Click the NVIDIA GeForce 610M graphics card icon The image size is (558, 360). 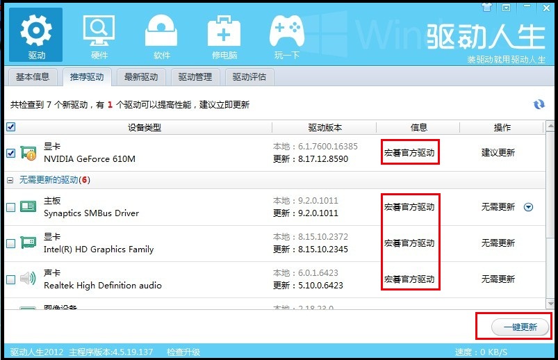pos(28,153)
